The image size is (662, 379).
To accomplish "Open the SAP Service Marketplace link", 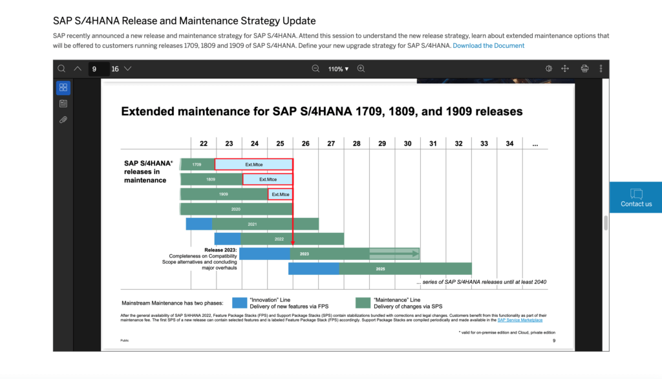I will pos(521,319).
